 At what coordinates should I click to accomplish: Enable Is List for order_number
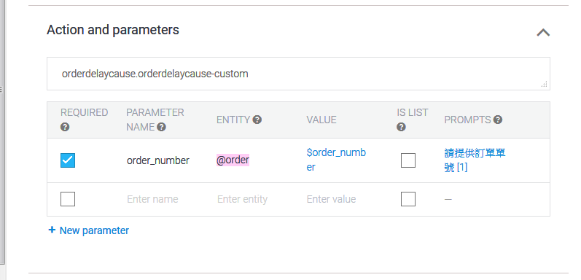coord(408,160)
